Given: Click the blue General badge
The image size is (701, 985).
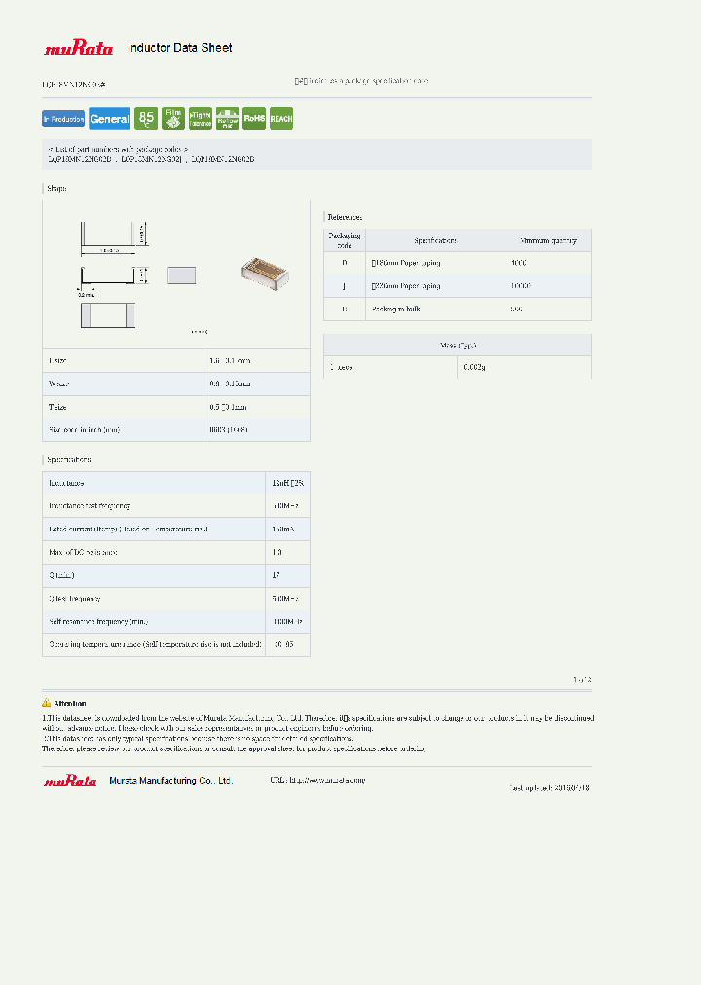Looking at the screenshot, I should pyautogui.click(x=109, y=119).
